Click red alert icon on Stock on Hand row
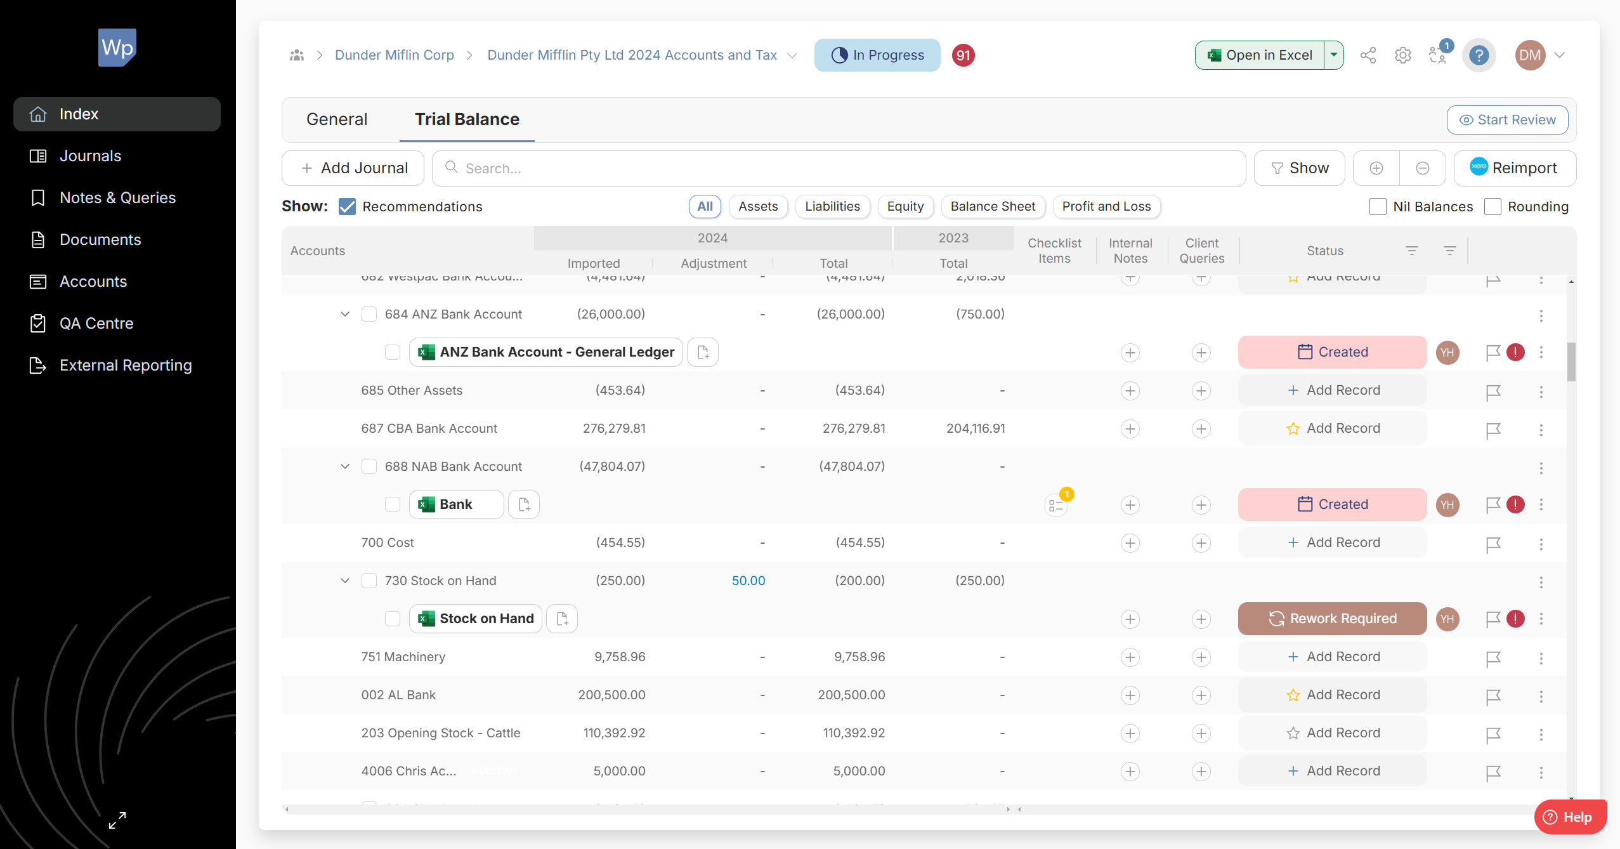 (x=1516, y=619)
